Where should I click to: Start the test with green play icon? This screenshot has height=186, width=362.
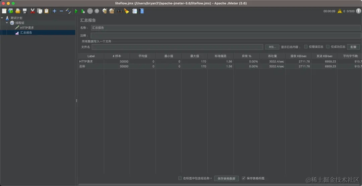76,11
